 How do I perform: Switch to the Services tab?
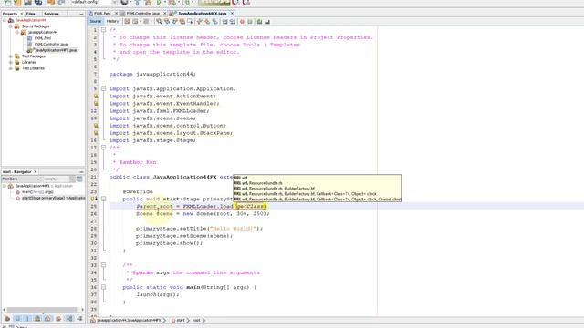[x=51, y=14]
